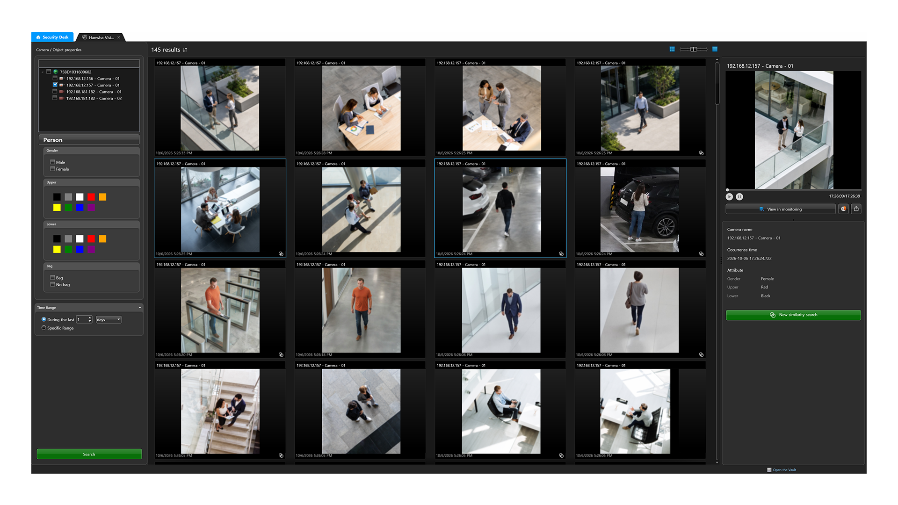Click similarity icon on 5:26:08 PM woman walking result
The height and width of the screenshot is (505, 898).
[x=701, y=355]
